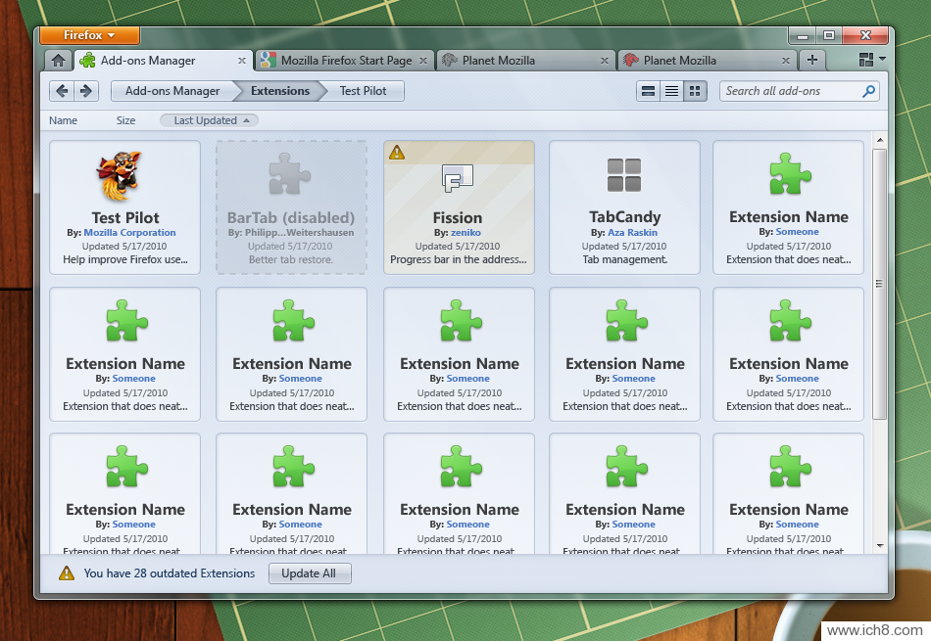Open a new tab with plus button
This screenshot has width=931, height=641.
coord(811,60)
